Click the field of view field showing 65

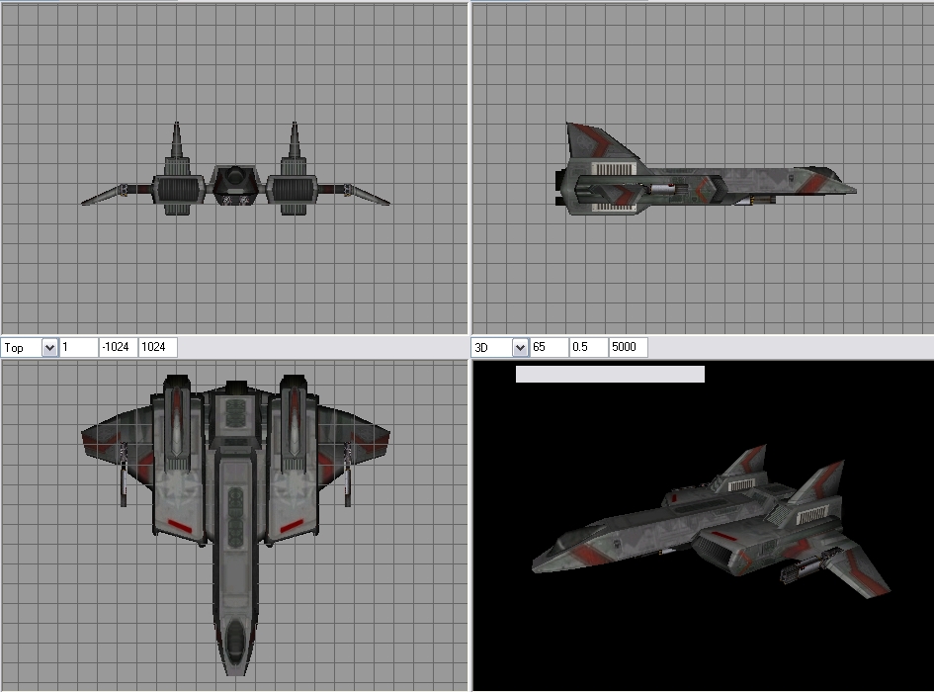pos(550,348)
